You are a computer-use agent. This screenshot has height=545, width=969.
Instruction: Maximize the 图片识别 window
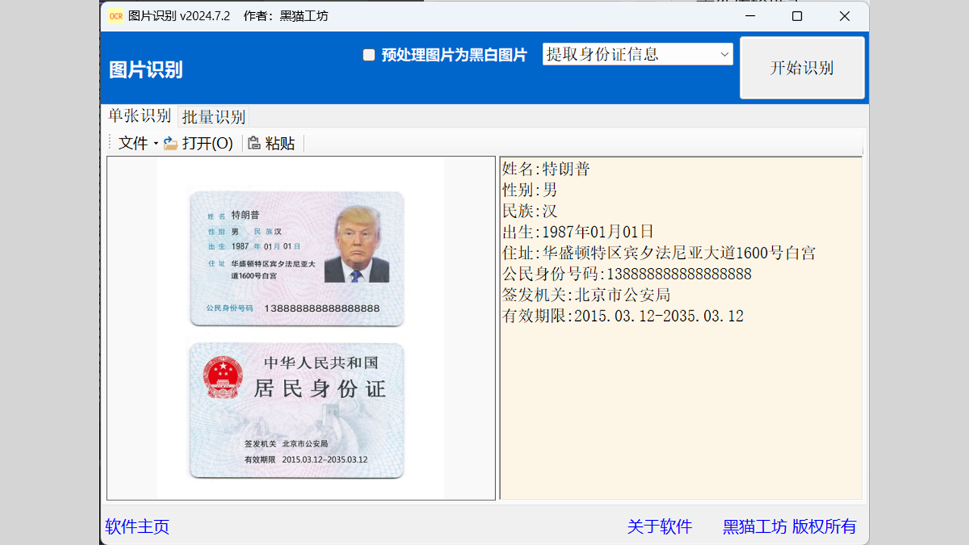tap(796, 16)
